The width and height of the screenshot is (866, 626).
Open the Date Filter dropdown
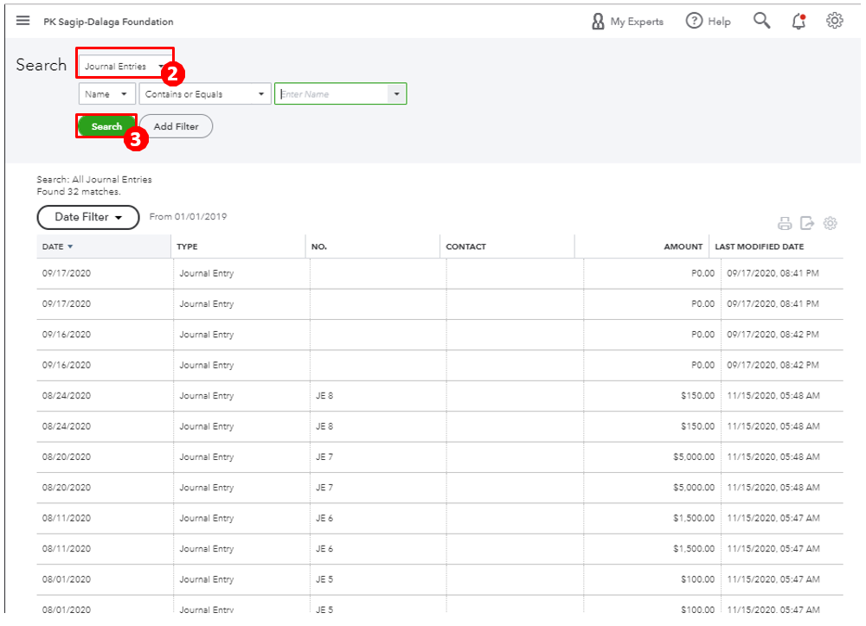(x=88, y=217)
